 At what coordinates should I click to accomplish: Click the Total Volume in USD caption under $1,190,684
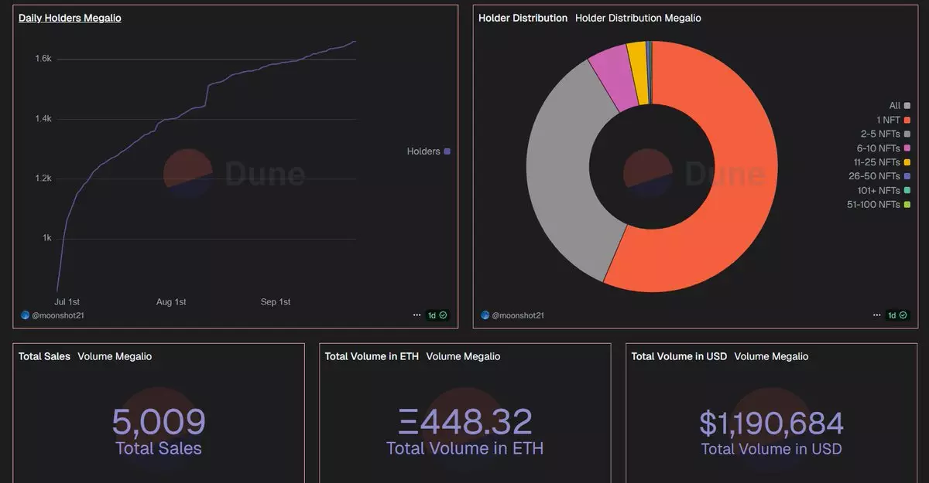coord(772,448)
